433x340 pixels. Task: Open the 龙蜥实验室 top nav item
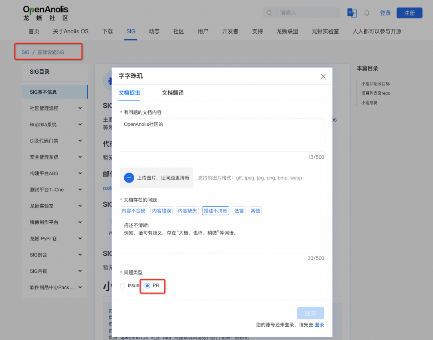325,31
